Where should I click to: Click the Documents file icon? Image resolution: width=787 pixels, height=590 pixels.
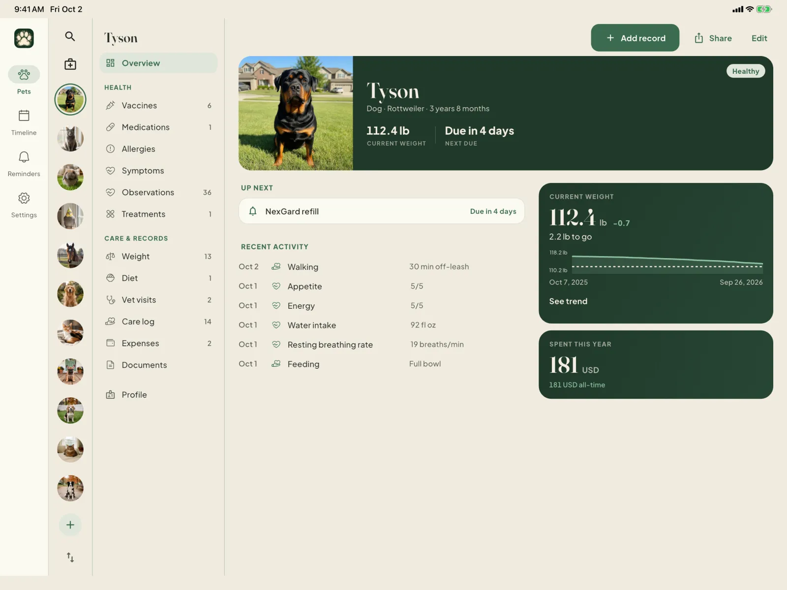(x=111, y=365)
